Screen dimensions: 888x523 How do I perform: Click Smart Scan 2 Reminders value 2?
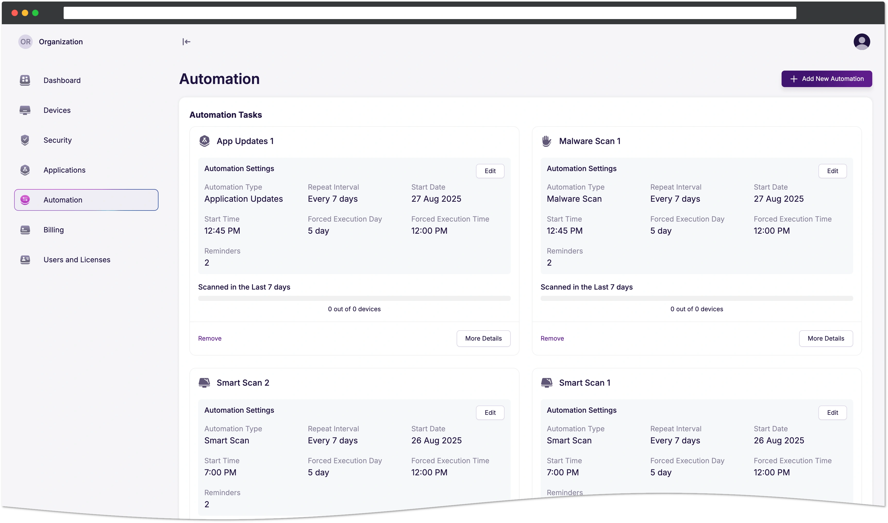click(x=207, y=504)
